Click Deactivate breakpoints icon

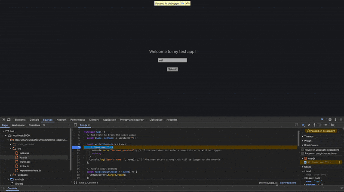point(332,125)
